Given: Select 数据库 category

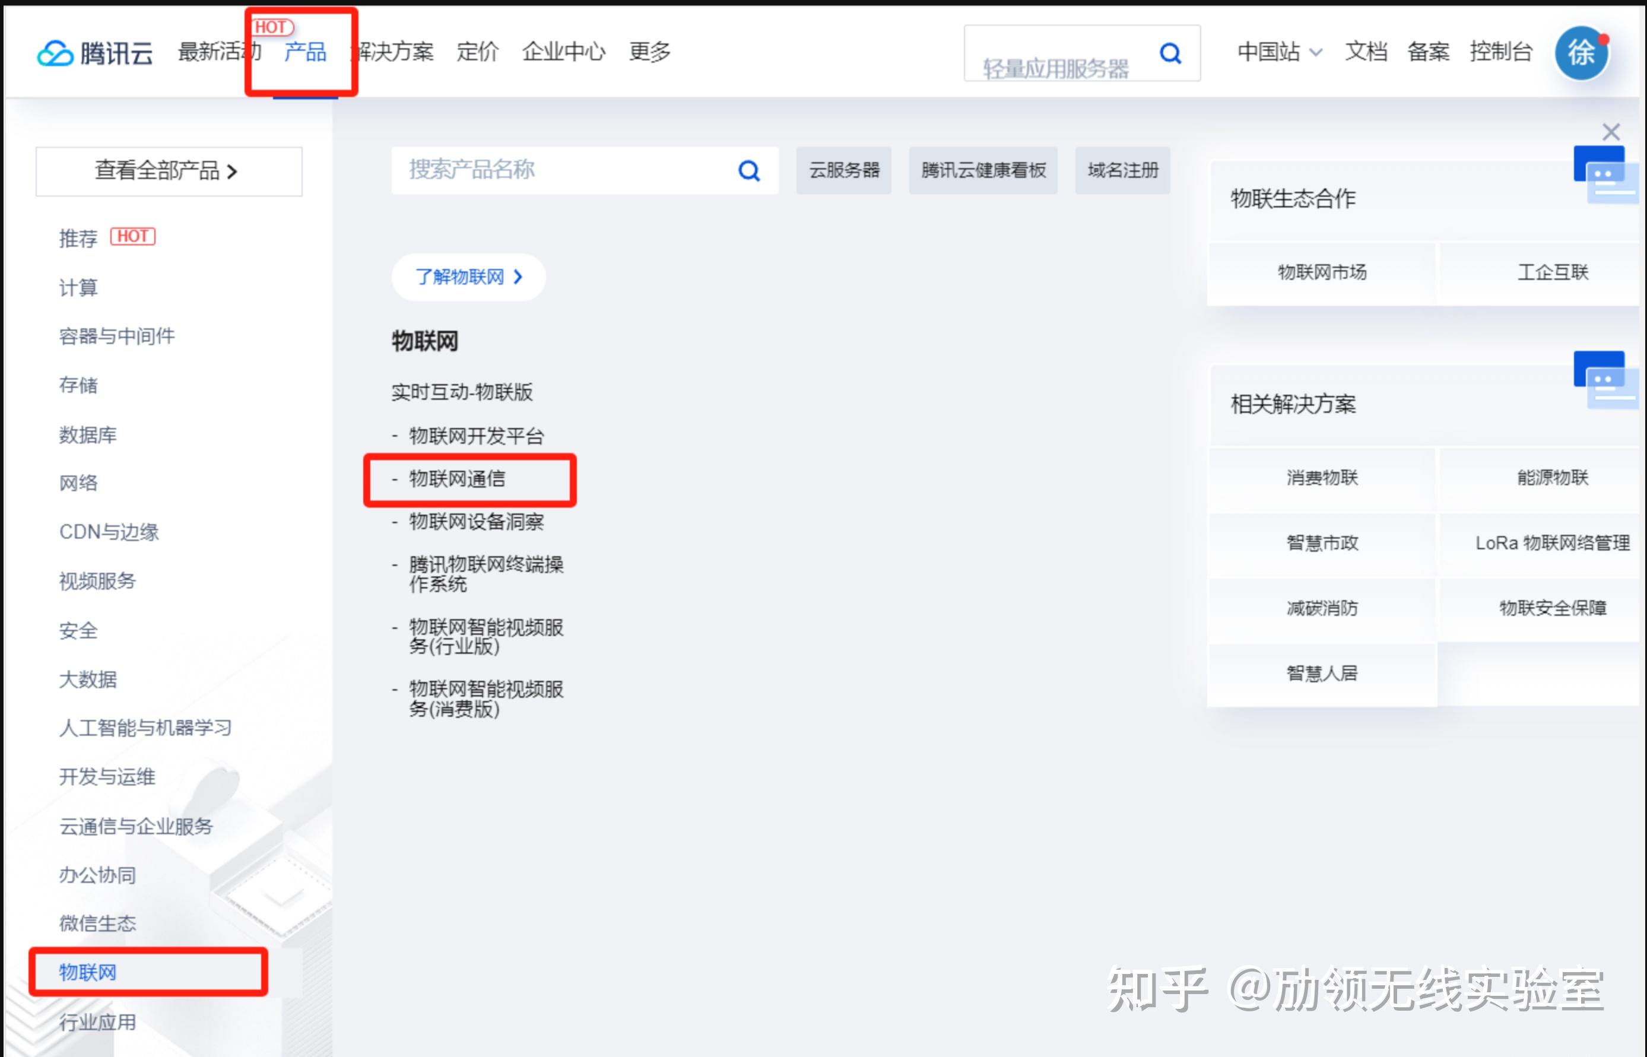Looking at the screenshot, I should point(88,434).
